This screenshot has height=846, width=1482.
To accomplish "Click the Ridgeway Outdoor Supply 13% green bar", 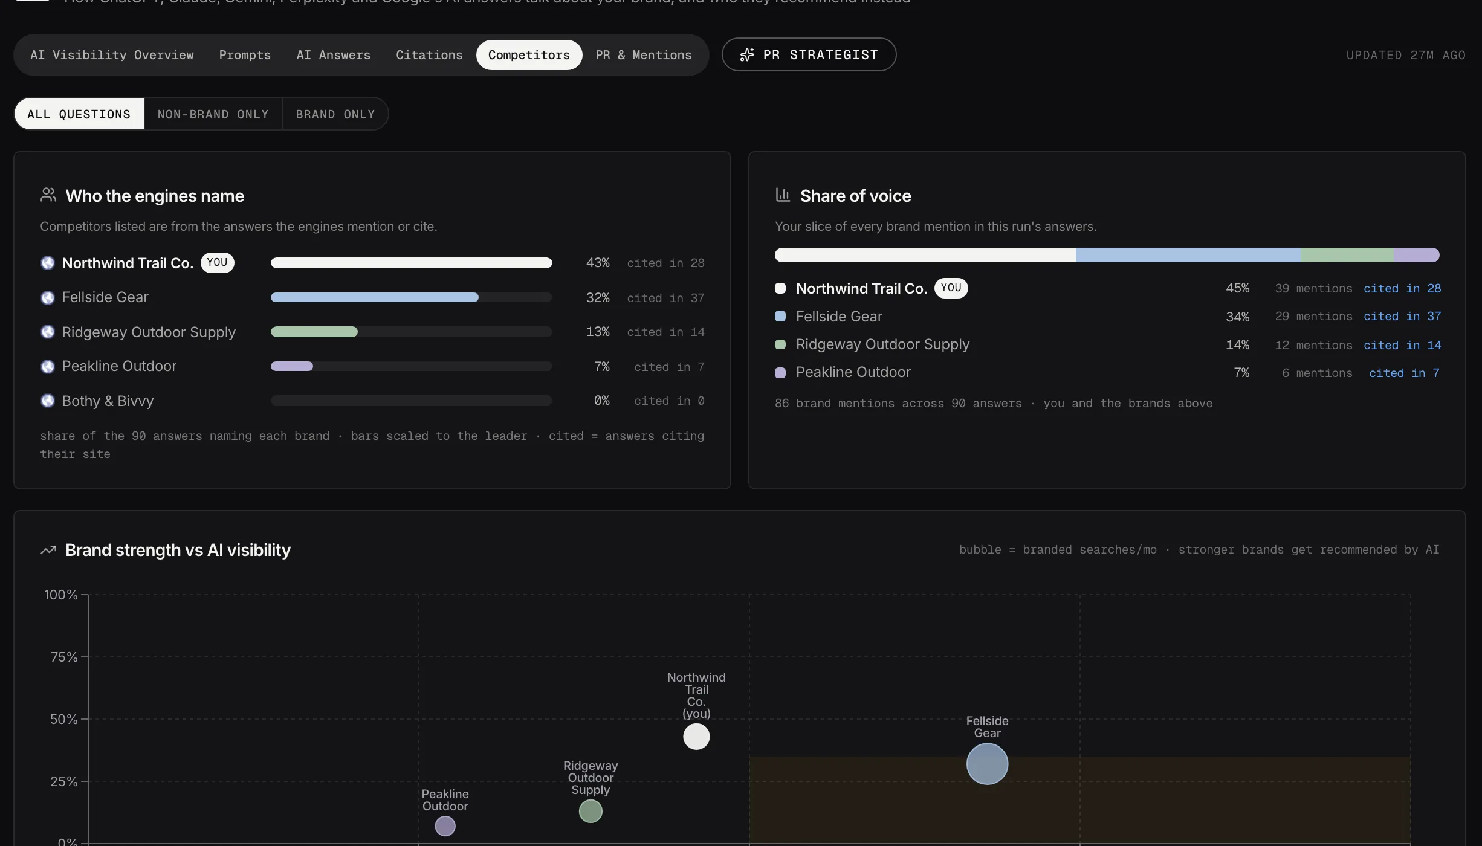I will (x=314, y=332).
